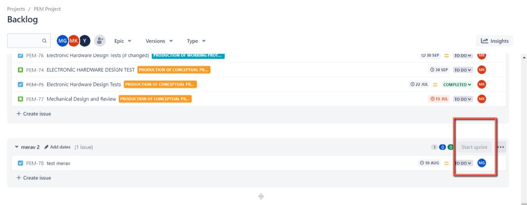
Task: Click the blue in-progress count badge
Action: (x=442, y=147)
